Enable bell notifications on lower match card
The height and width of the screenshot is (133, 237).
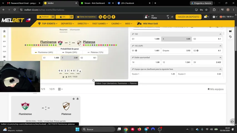tap(78, 99)
